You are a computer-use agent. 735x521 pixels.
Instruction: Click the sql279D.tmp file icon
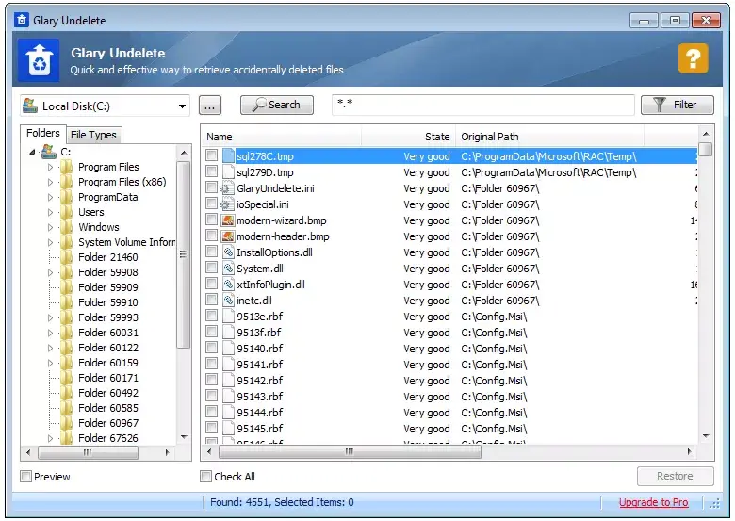tap(227, 172)
